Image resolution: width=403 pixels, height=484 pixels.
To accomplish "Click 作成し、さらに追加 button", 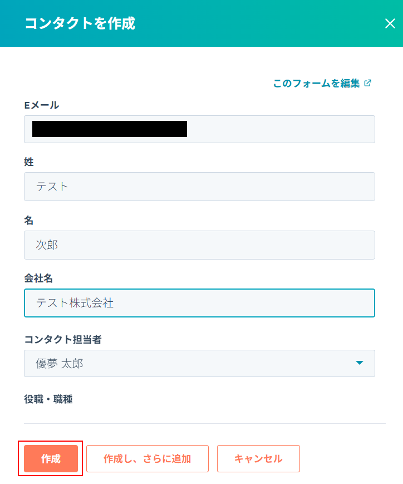I will point(147,459).
